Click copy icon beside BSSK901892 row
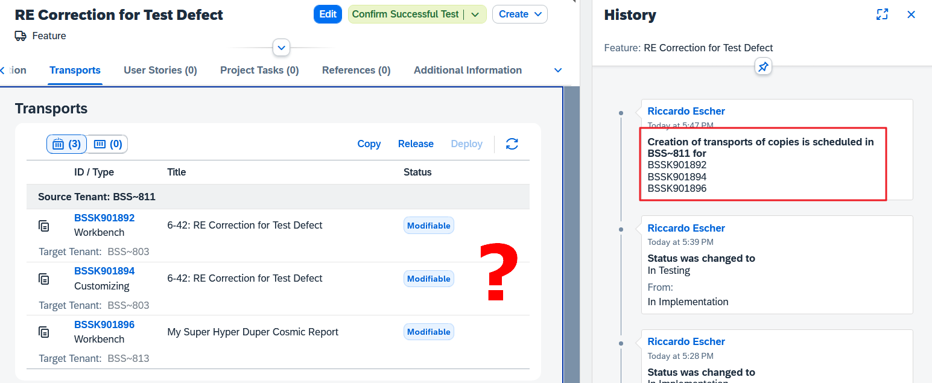 tap(44, 226)
